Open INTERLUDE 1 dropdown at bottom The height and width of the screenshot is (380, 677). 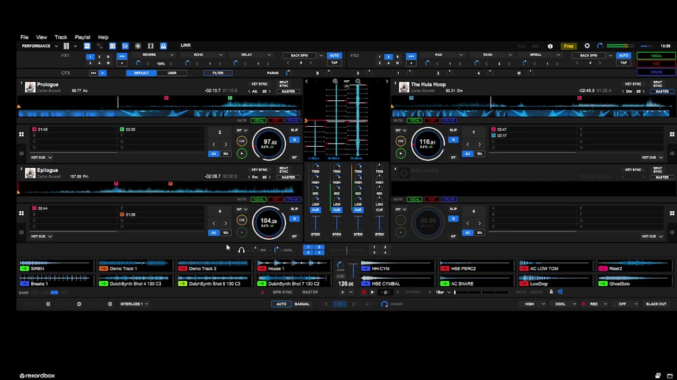tap(134, 304)
